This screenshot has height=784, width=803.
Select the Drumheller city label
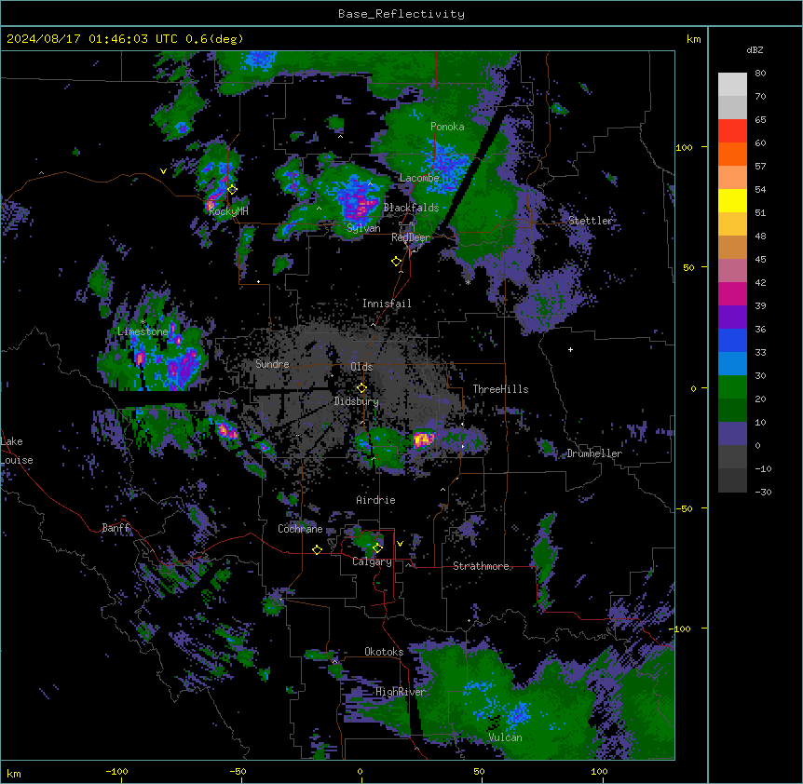coord(594,453)
